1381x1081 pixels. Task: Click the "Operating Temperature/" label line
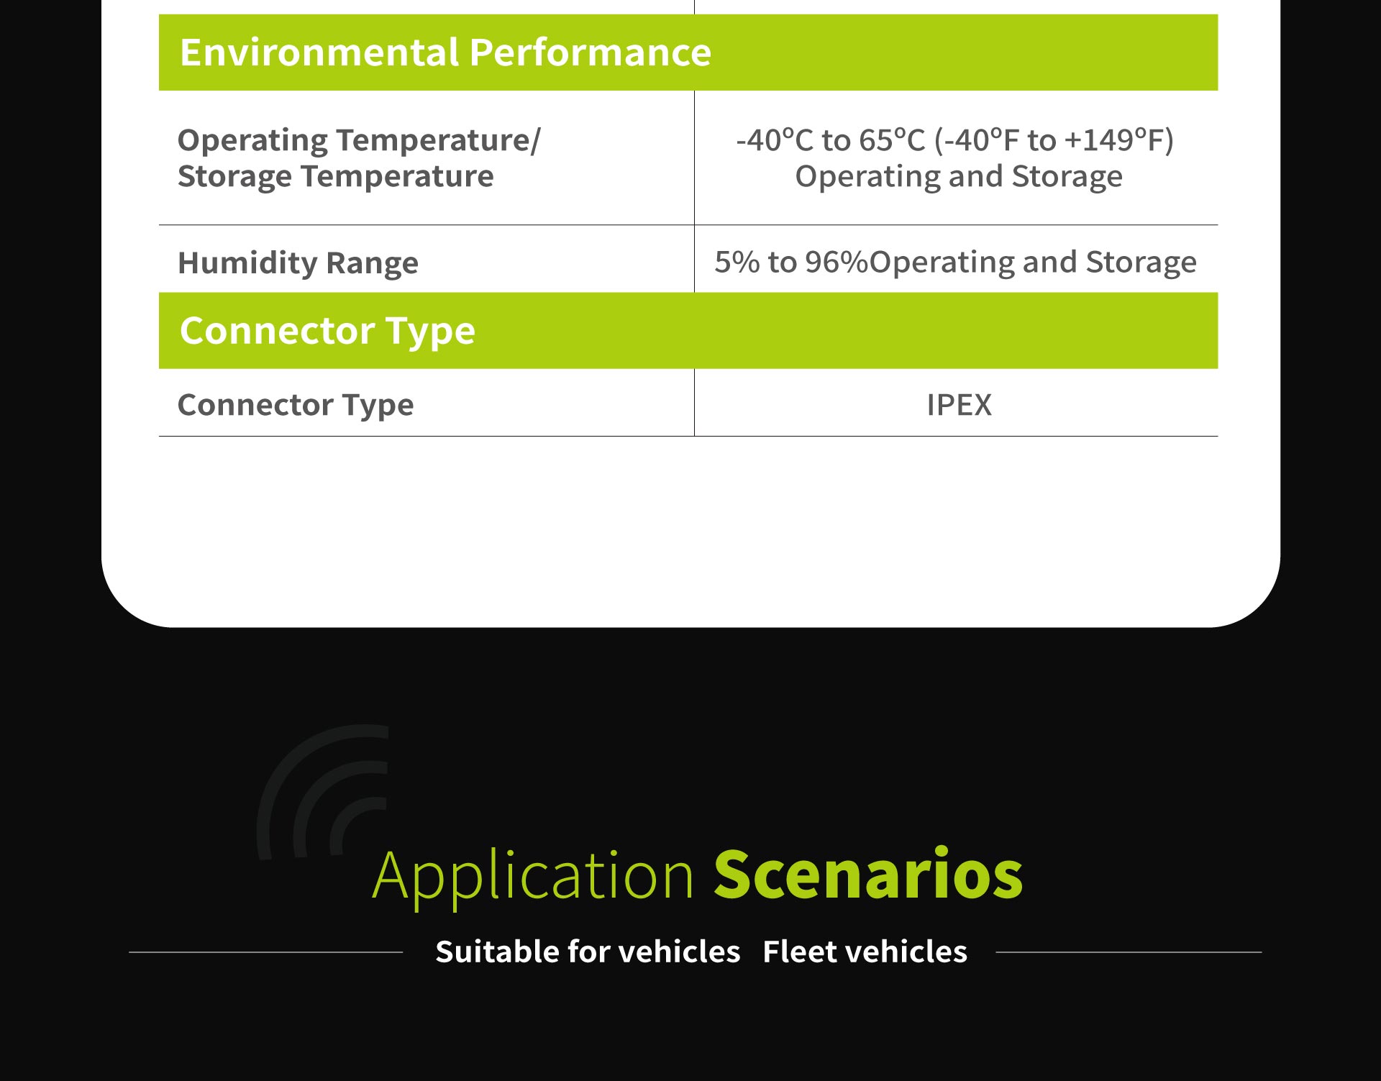point(358,140)
